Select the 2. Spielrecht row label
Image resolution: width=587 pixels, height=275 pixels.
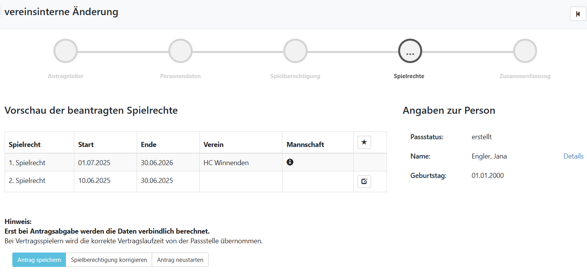(x=27, y=181)
